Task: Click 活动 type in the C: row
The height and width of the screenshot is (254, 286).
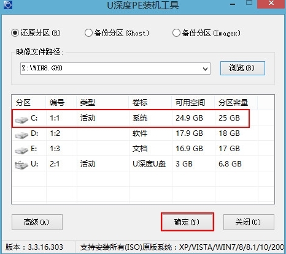Action: [x=88, y=118]
